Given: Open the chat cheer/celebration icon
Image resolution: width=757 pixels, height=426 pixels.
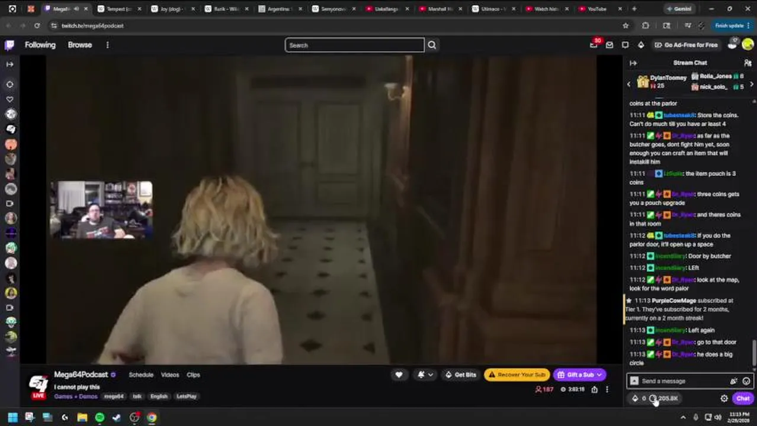Looking at the screenshot, I should click(x=734, y=381).
